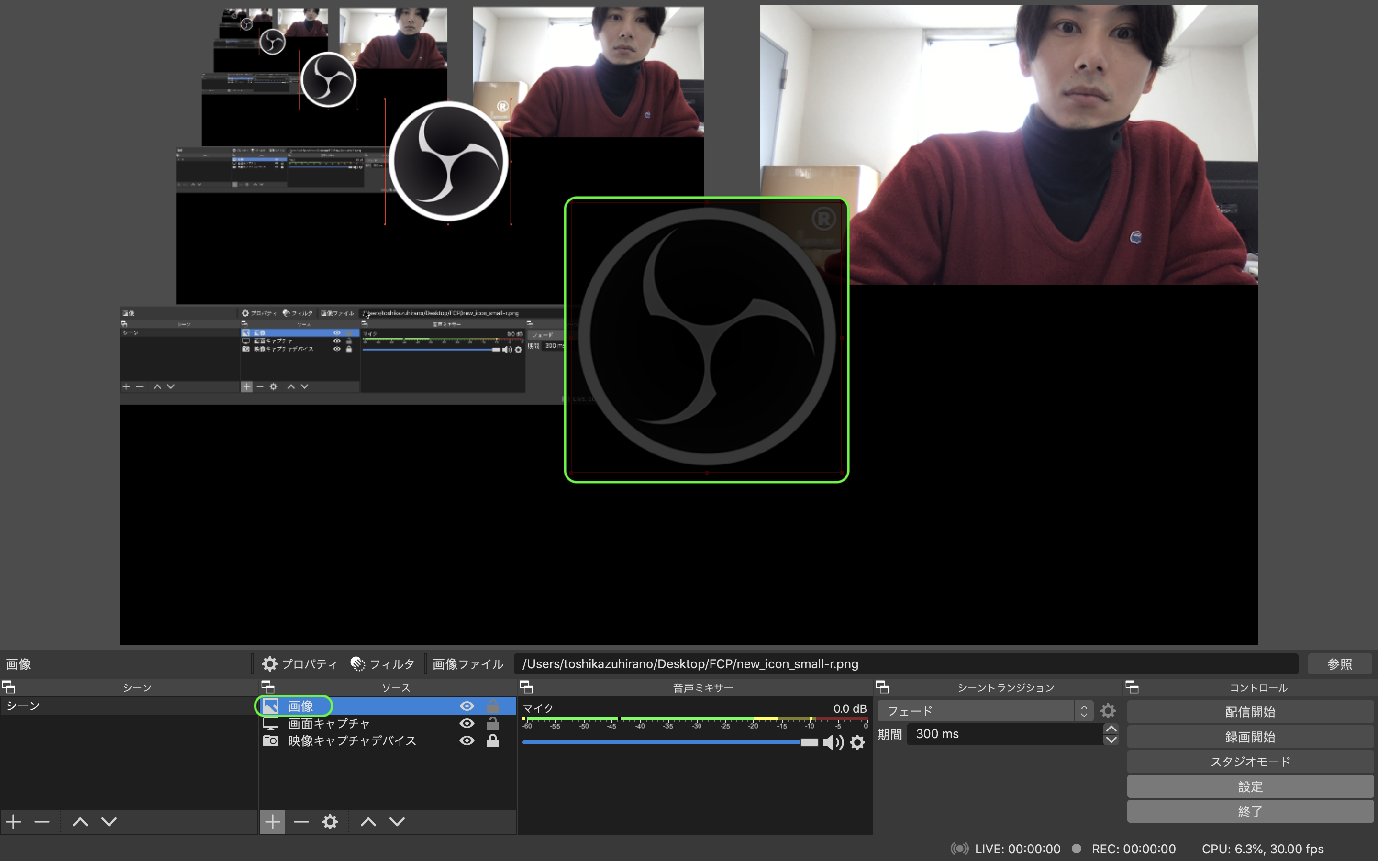
Task: Unlock the 映像キャプチャデバイス source
Action: [x=492, y=740]
